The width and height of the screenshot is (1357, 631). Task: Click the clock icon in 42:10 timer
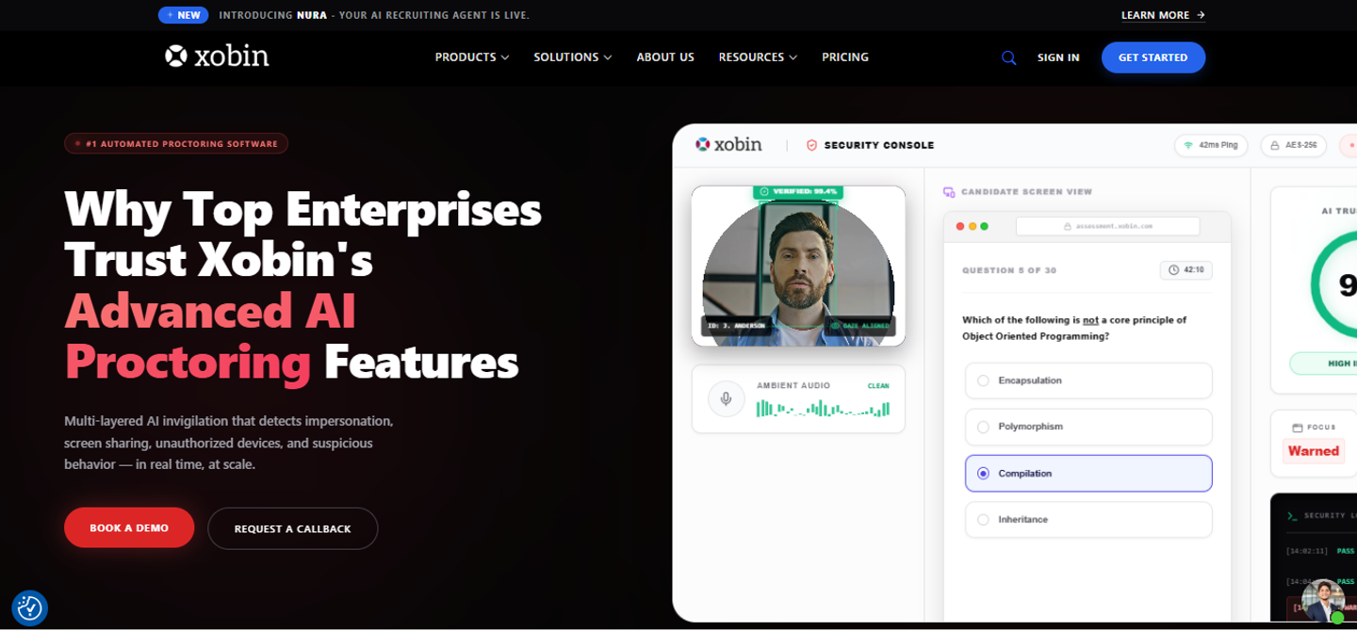coord(1173,269)
